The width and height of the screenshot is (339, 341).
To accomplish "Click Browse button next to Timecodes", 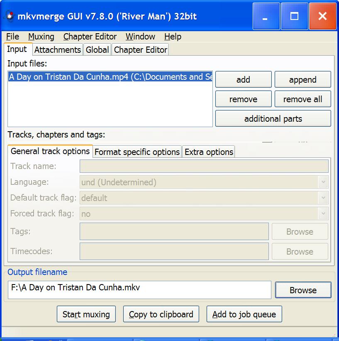I will [x=300, y=251].
